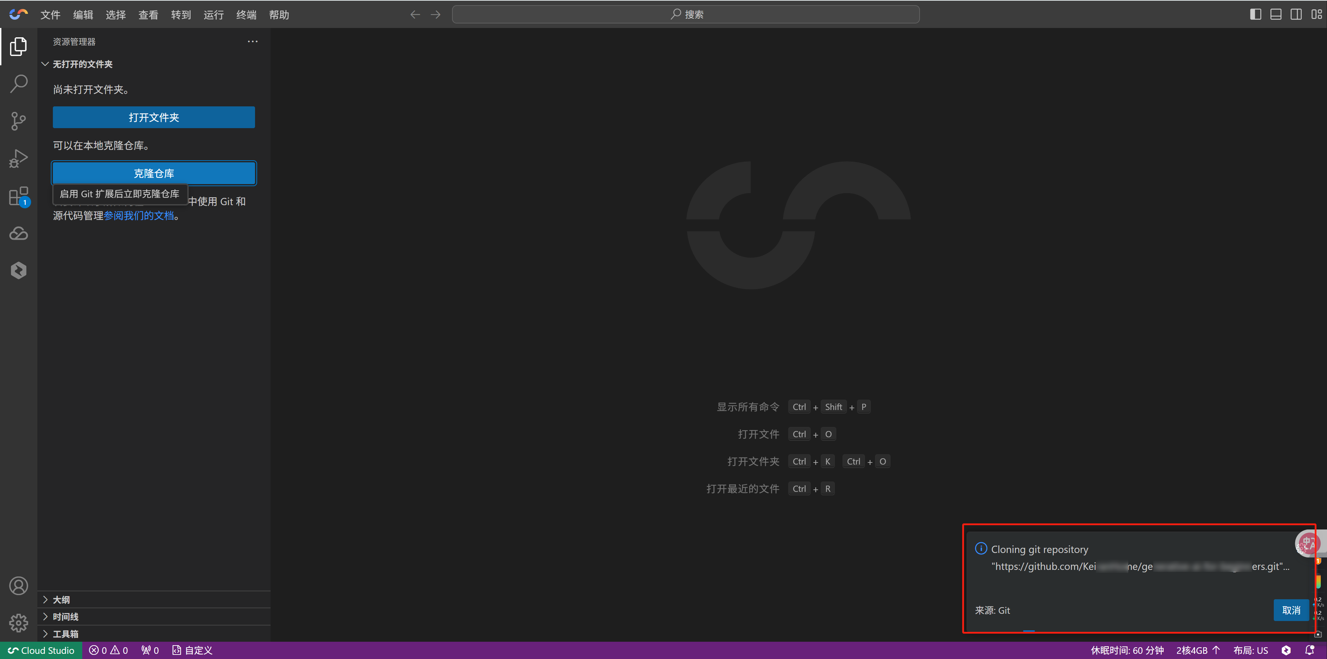Open the Extensions view icon
Screen dimensions: 1327x659
[x=19, y=196]
